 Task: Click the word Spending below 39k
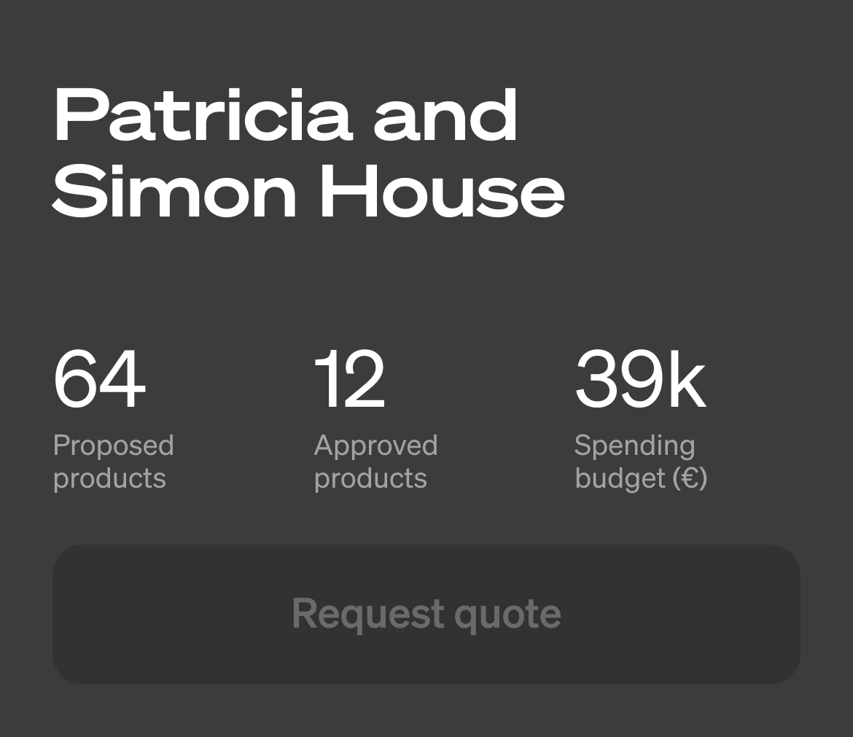(x=634, y=445)
